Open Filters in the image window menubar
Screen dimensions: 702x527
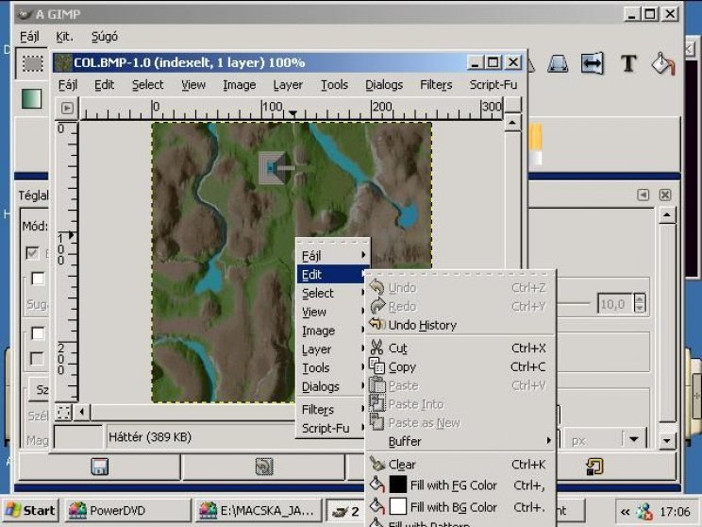click(436, 85)
